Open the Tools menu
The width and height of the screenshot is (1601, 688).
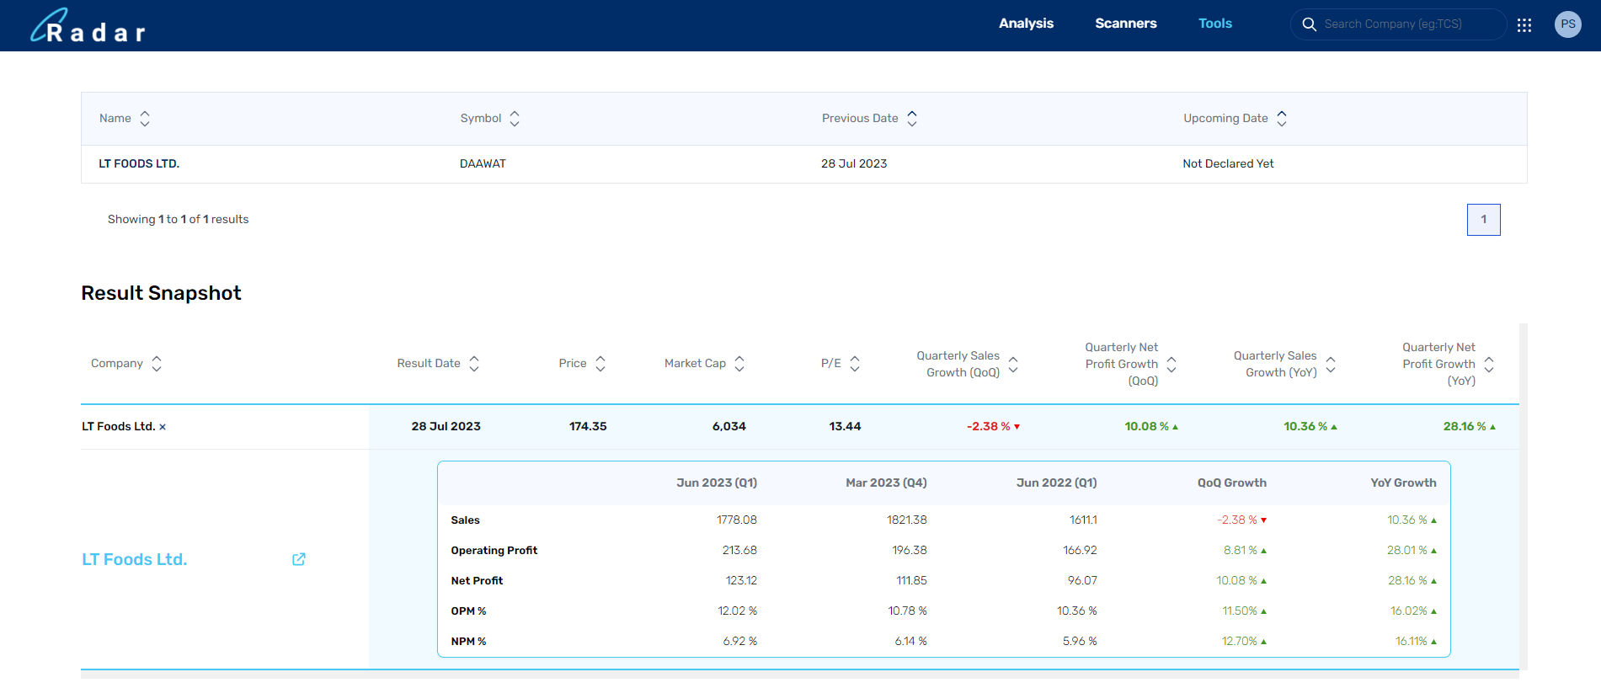point(1215,24)
